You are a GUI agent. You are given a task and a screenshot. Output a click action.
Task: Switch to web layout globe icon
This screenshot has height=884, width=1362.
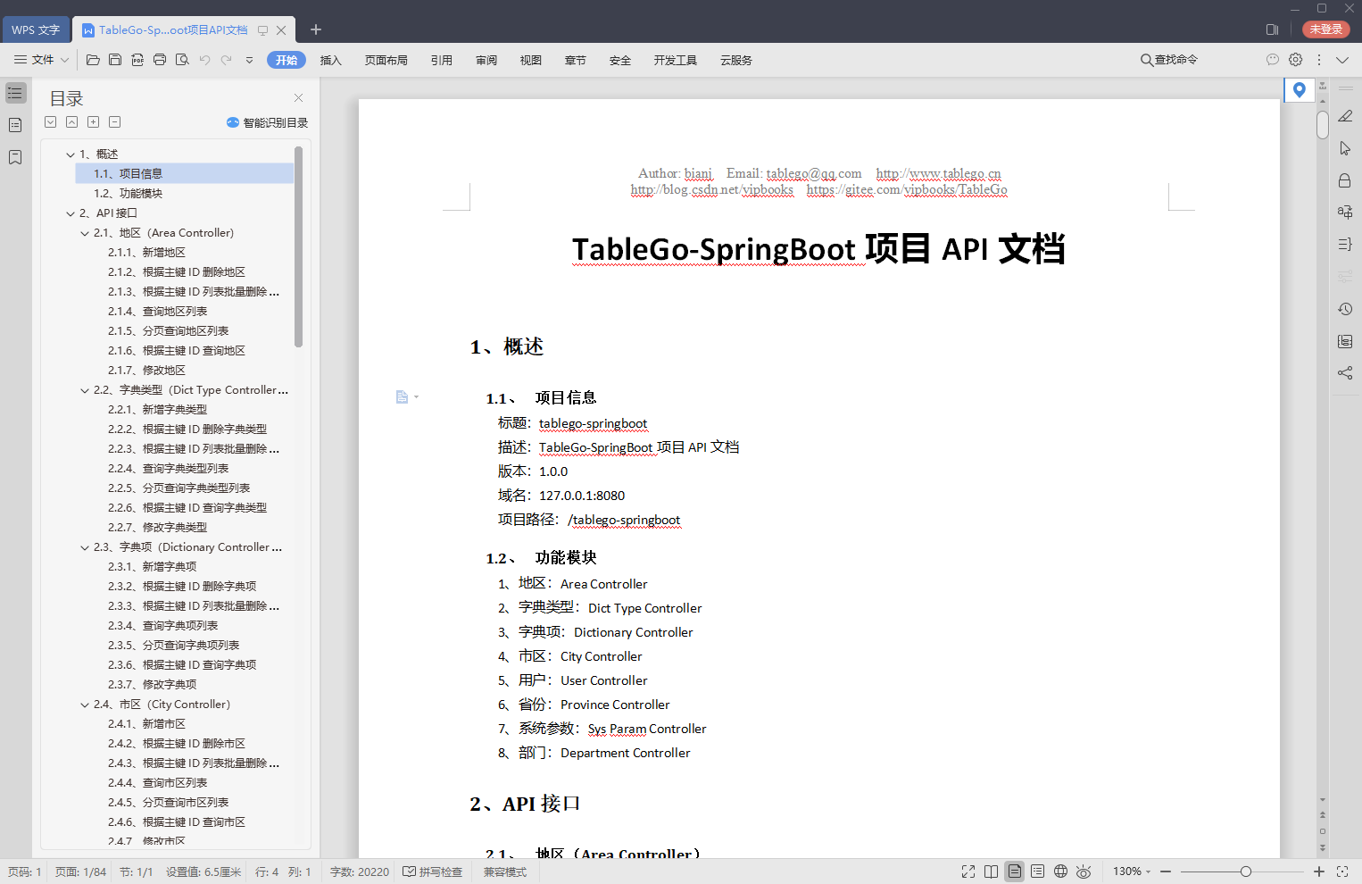click(1060, 871)
